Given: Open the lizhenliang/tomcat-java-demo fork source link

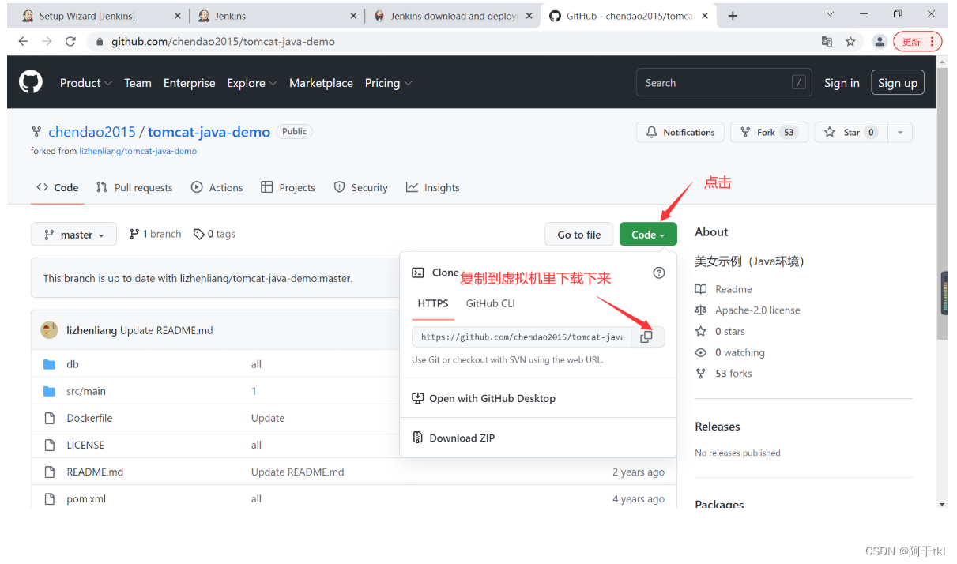Looking at the screenshot, I should (x=138, y=151).
